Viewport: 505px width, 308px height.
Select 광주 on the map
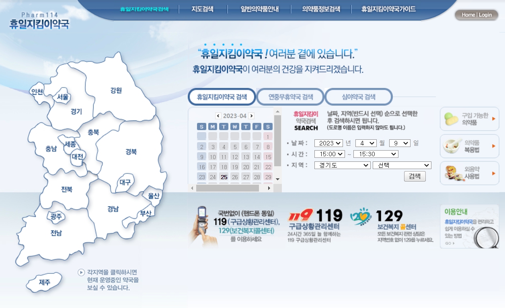(x=56, y=217)
